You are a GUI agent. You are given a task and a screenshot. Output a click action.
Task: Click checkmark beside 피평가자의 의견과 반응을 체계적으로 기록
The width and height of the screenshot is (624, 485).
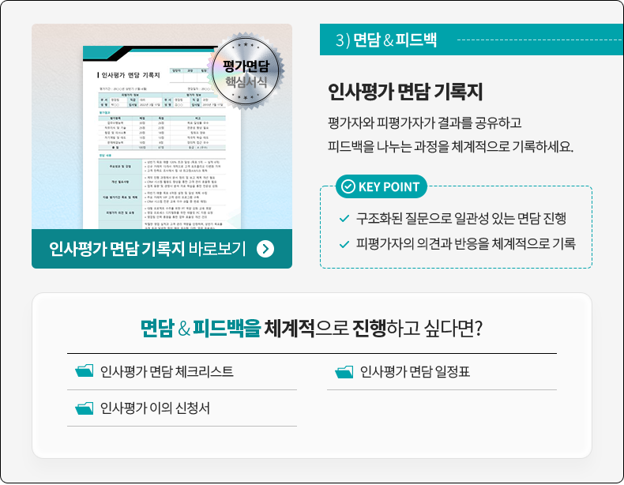click(344, 244)
